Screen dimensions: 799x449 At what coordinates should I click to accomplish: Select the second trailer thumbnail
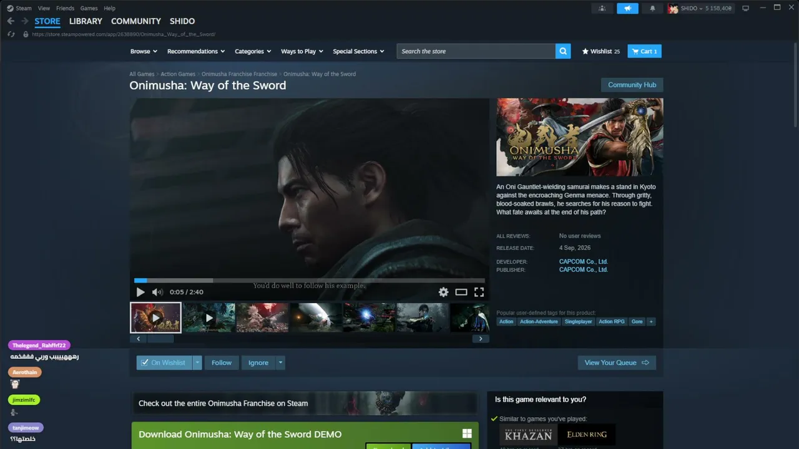(x=209, y=317)
